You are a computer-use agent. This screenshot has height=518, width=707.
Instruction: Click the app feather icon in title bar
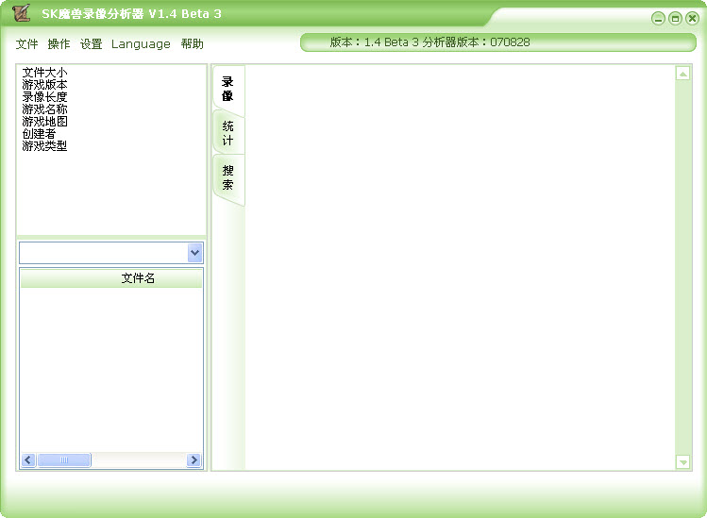21,12
